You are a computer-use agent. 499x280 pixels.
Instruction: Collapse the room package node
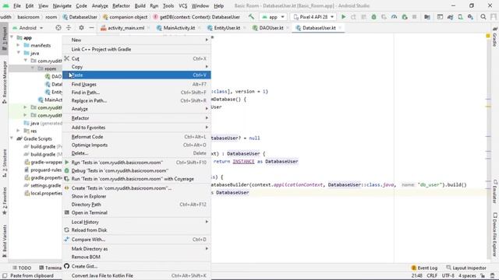33,68
